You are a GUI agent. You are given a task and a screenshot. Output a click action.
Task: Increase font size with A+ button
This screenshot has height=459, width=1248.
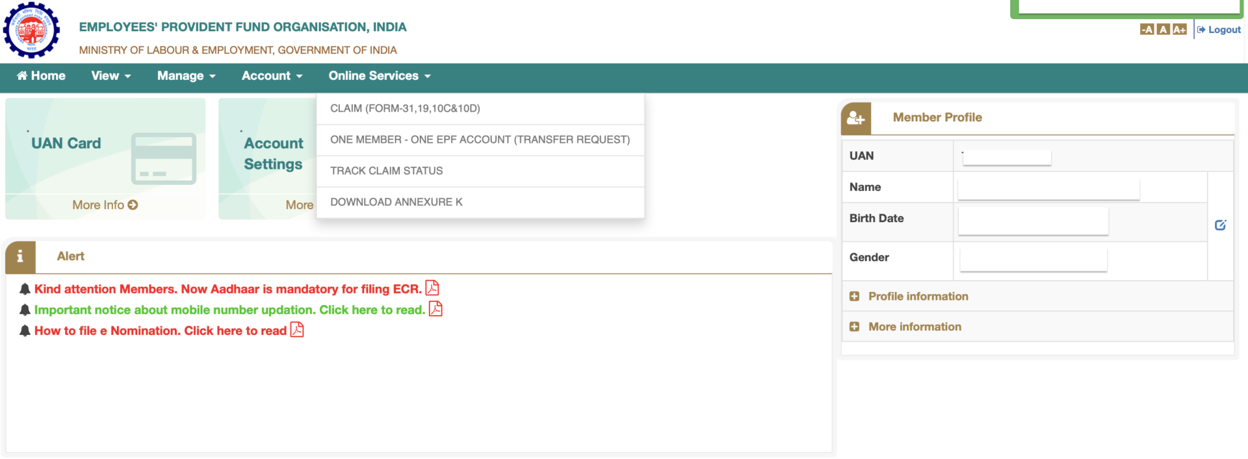(1179, 30)
